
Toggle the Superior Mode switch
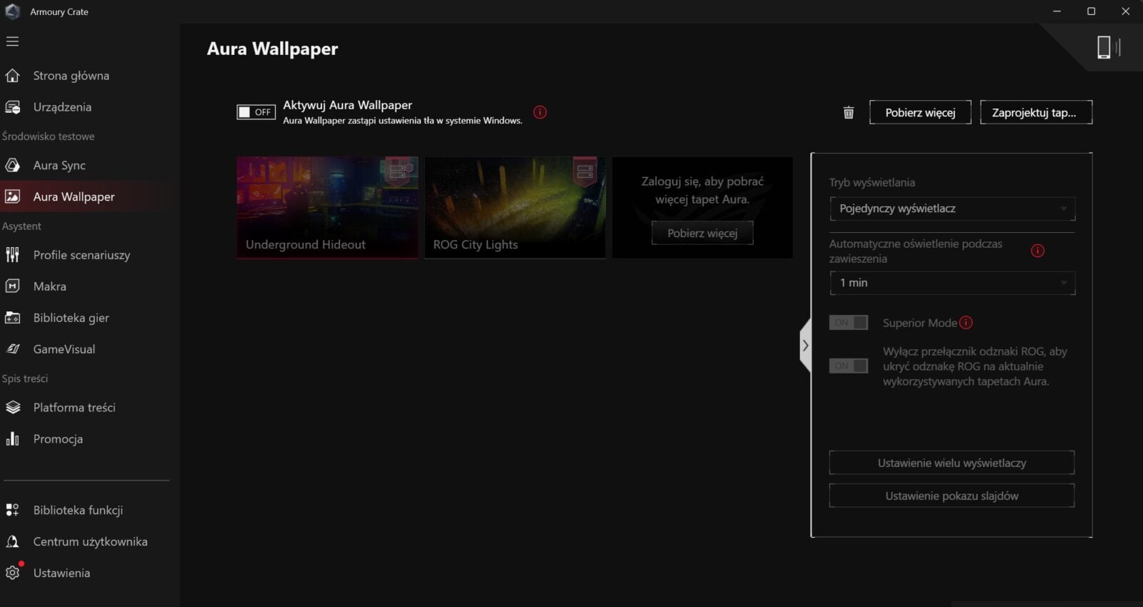(x=849, y=323)
